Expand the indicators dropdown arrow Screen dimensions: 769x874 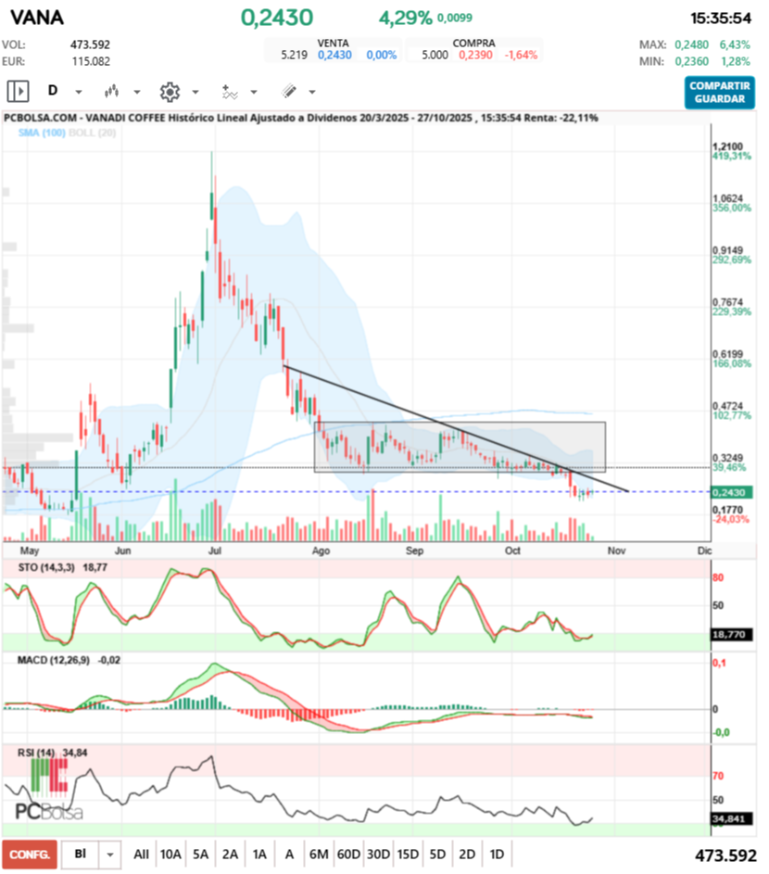[x=254, y=92]
